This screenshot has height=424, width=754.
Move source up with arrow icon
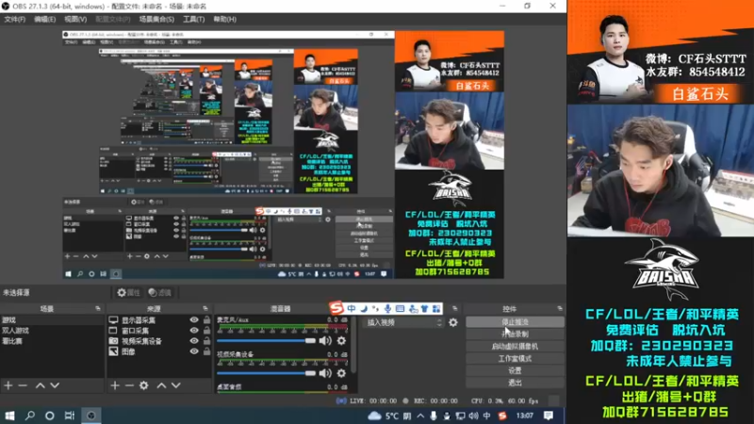point(161,385)
